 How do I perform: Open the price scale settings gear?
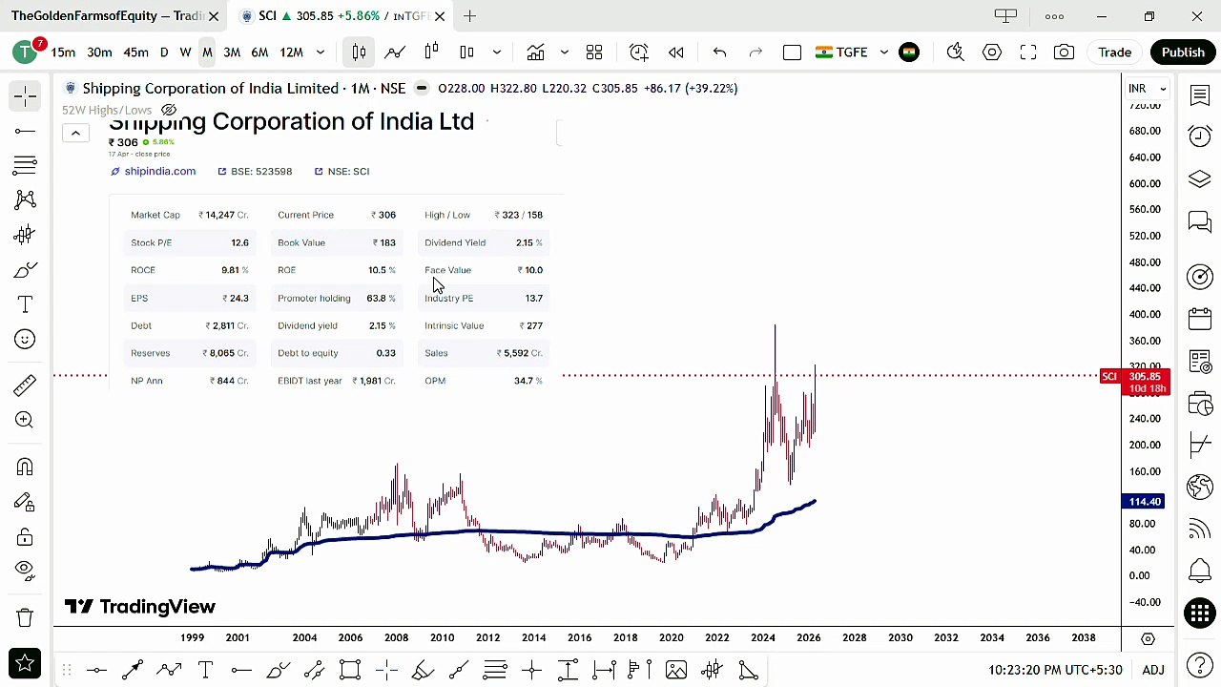coord(1148,638)
